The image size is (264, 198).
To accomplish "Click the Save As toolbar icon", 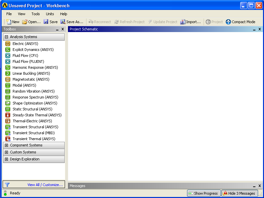I will [x=63, y=21].
